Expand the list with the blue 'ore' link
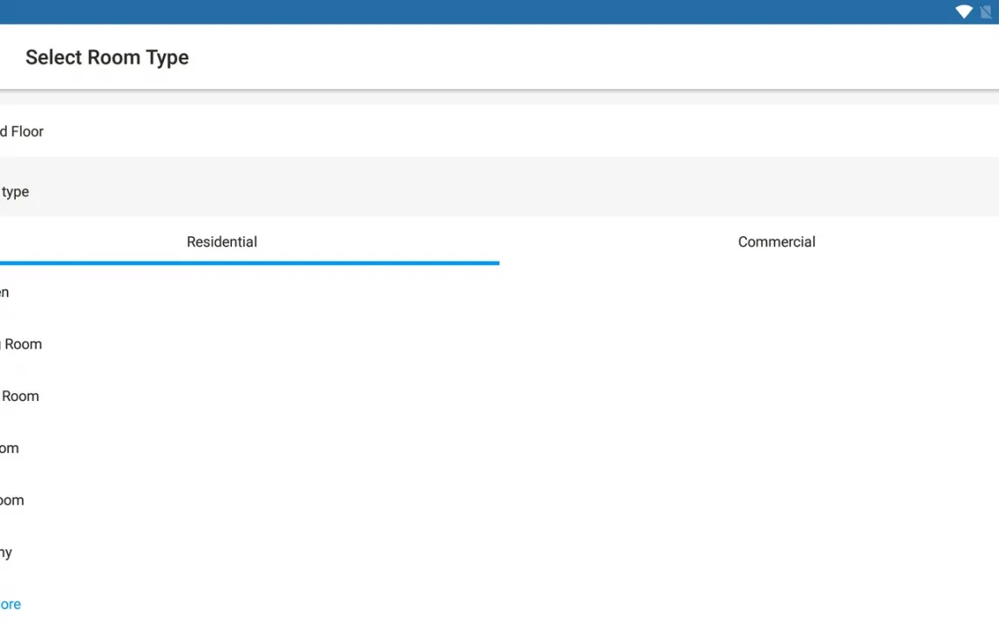The width and height of the screenshot is (999, 624). coord(10,604)
